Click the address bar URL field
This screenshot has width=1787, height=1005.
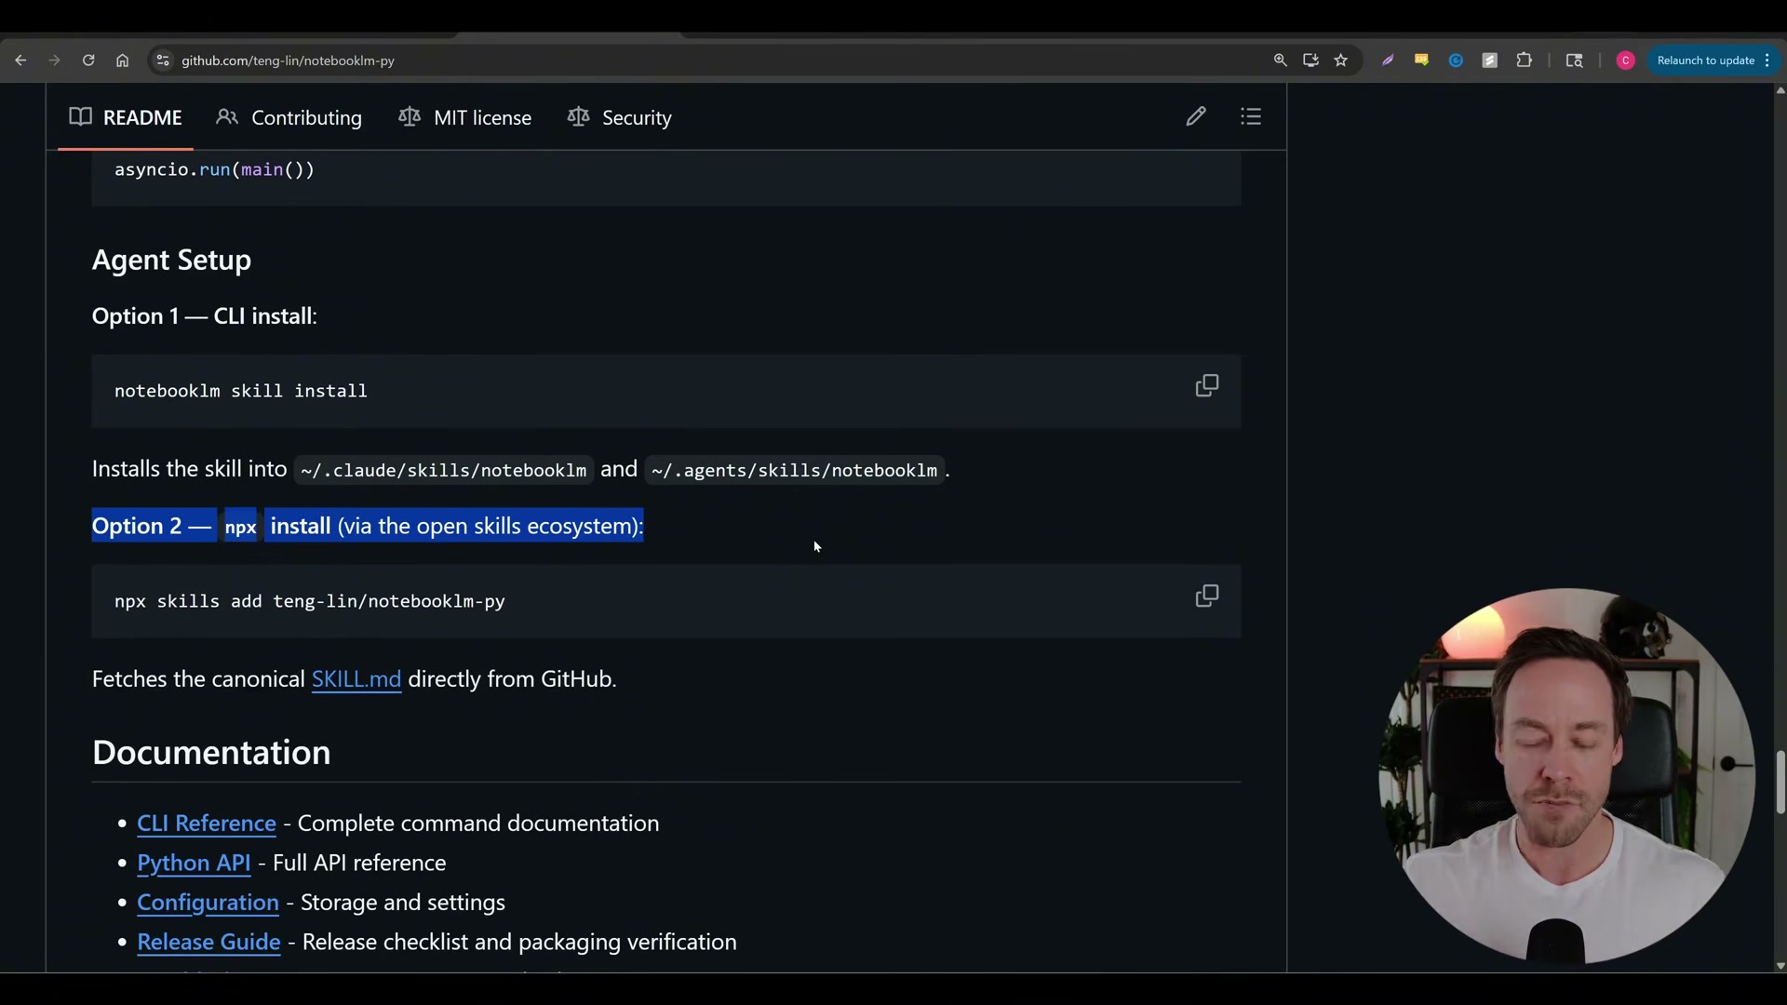[x=707, y=60]
